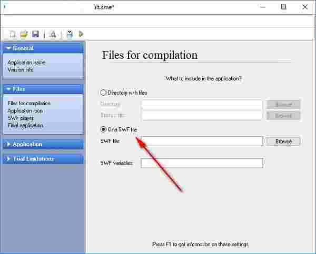Expand the Trial Limitations section
The width and height of the screenshot is (316, 254).
[43, 159]
